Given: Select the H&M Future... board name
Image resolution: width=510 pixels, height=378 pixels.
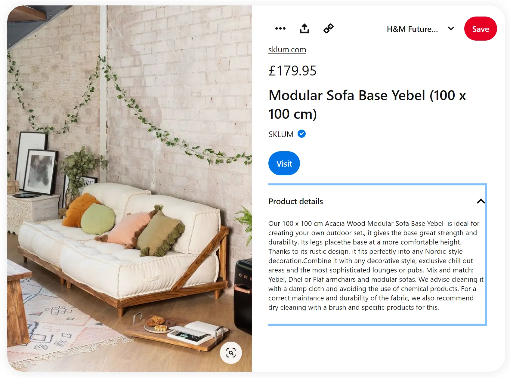Looking at the screenshot, I should [x=412, y=29].
